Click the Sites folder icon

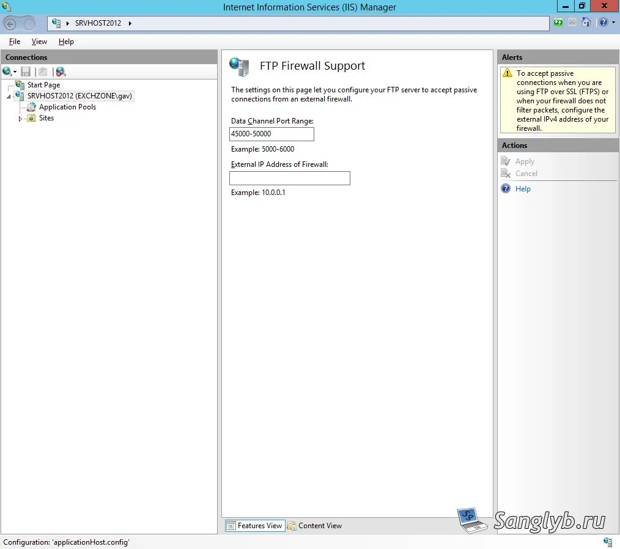pos(31,118)
